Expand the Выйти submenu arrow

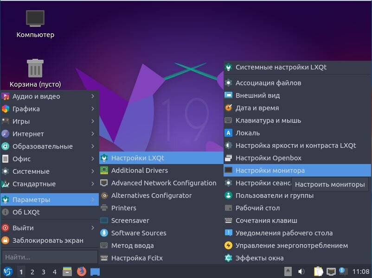pos(93,228)
